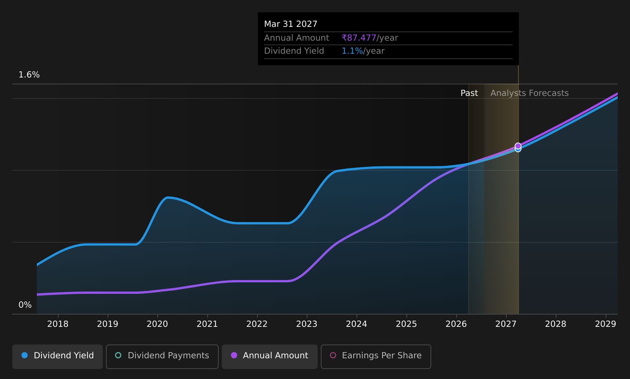Click the 2023 x-axis label
The image size is (630, 379).
307,324
